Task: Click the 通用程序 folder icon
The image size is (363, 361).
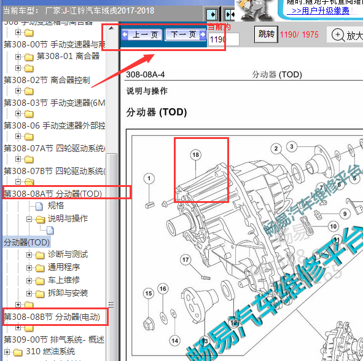Action: click(40, 268)
